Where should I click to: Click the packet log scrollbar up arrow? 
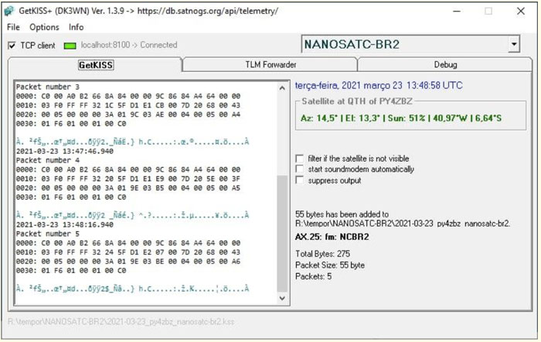(x=282, y=86)
